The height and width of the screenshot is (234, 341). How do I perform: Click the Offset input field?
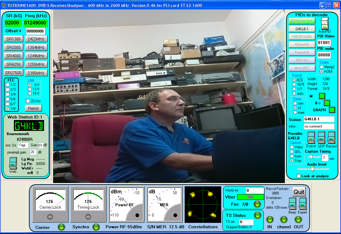[x=35, y=31]
